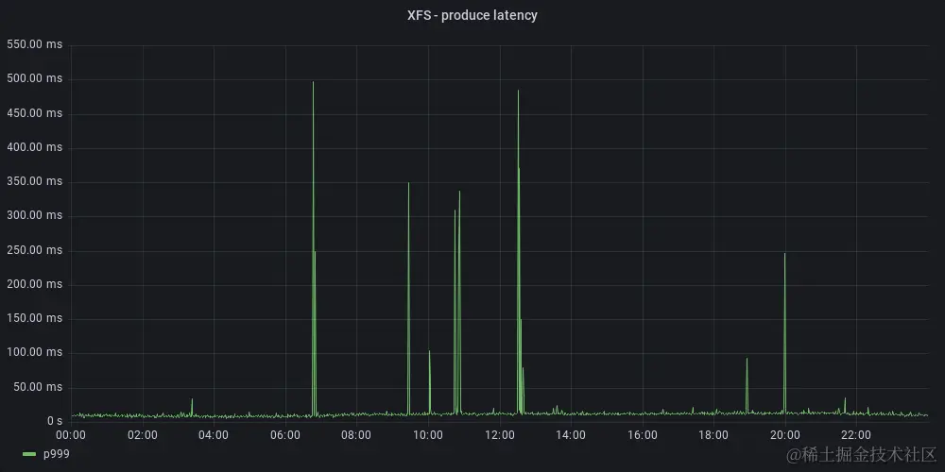Click the green p999 legend color swatch

click(29, 454)
